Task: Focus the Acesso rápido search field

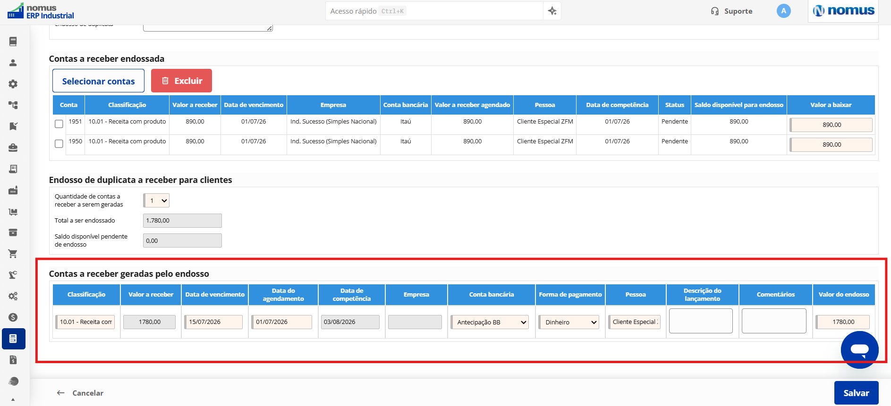Action: pyautogui.click(x=434, y=11)
